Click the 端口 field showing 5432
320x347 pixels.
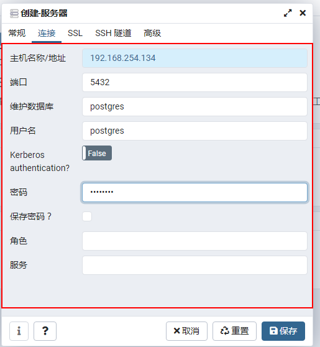194,82
